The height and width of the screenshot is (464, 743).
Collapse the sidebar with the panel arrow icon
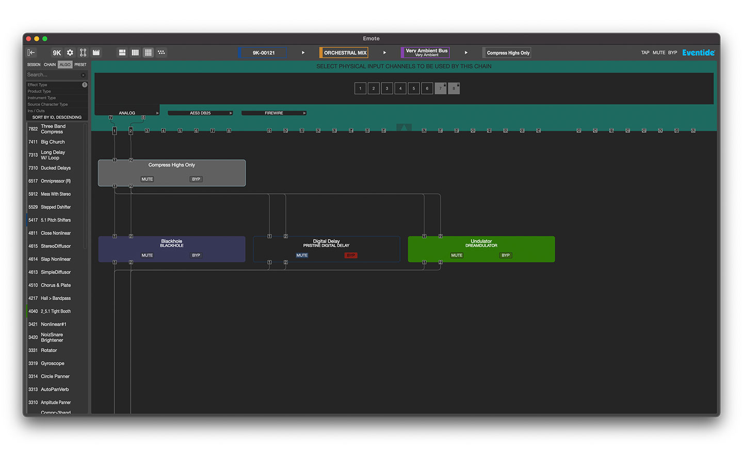point(31,53)
